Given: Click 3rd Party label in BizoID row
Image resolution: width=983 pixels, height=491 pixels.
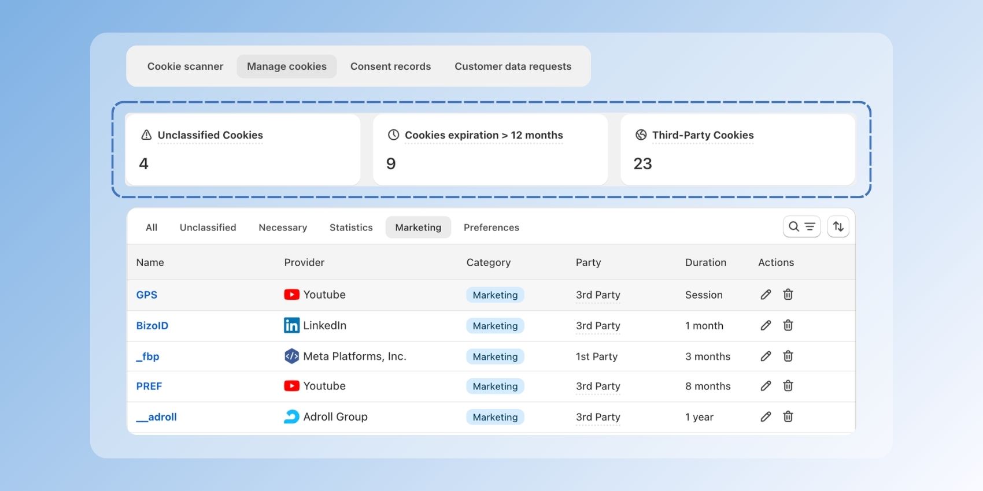Looking at the screenshot, I should click(x=598, y=326).
